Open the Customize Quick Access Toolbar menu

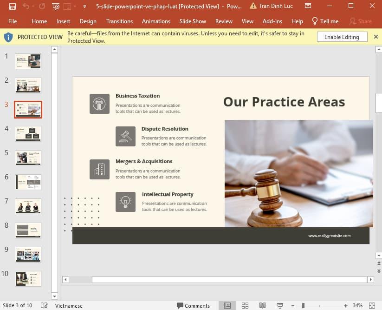click(x=84, y=6)
